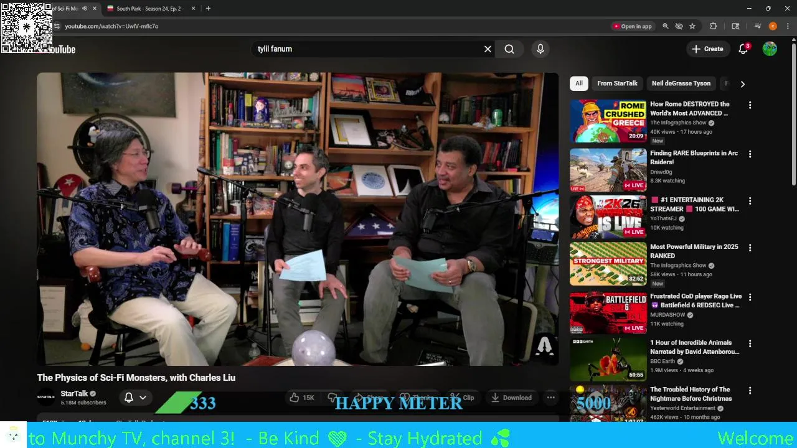Open options for Most Powerful Military video

[x=750, y=248]
